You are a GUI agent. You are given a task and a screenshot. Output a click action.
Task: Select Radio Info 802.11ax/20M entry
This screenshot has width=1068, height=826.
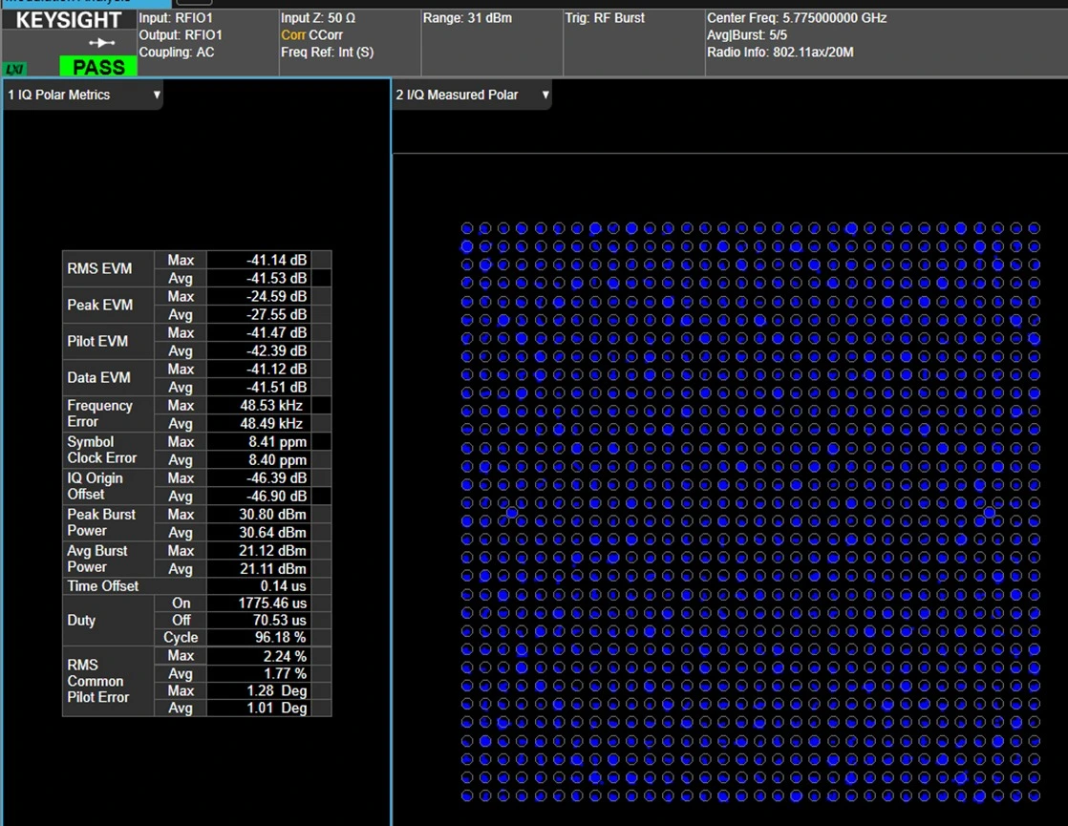pos(780,52)
